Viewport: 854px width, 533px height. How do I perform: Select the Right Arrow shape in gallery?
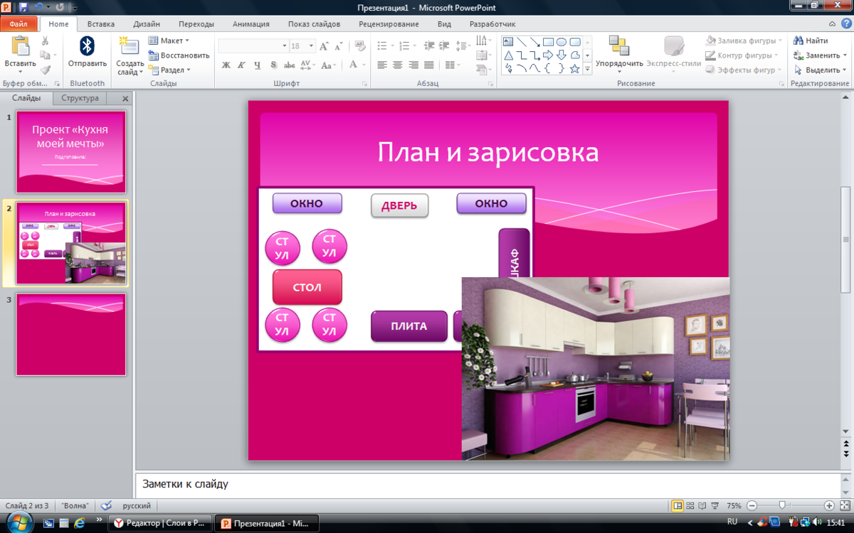pyautogui.click(x=548, y=55)
